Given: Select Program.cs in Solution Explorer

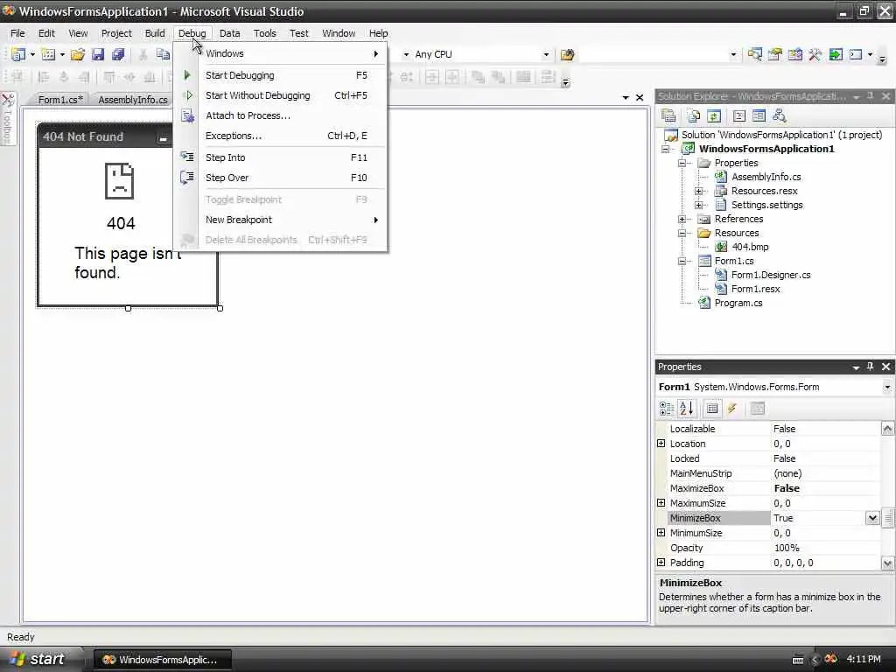Looking at the screenshot, I should 738,303.
